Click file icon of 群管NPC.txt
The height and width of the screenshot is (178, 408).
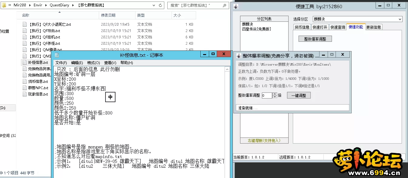click(x=25, y=88)
